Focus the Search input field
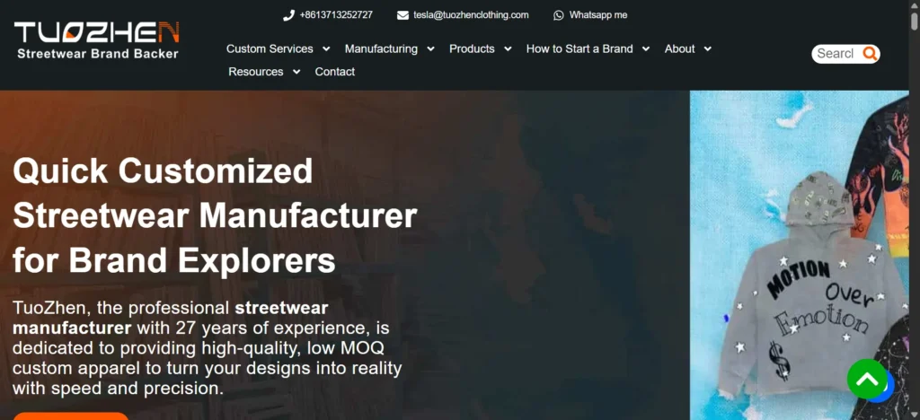This screenshot has height=420, width=920. (835, 54)
